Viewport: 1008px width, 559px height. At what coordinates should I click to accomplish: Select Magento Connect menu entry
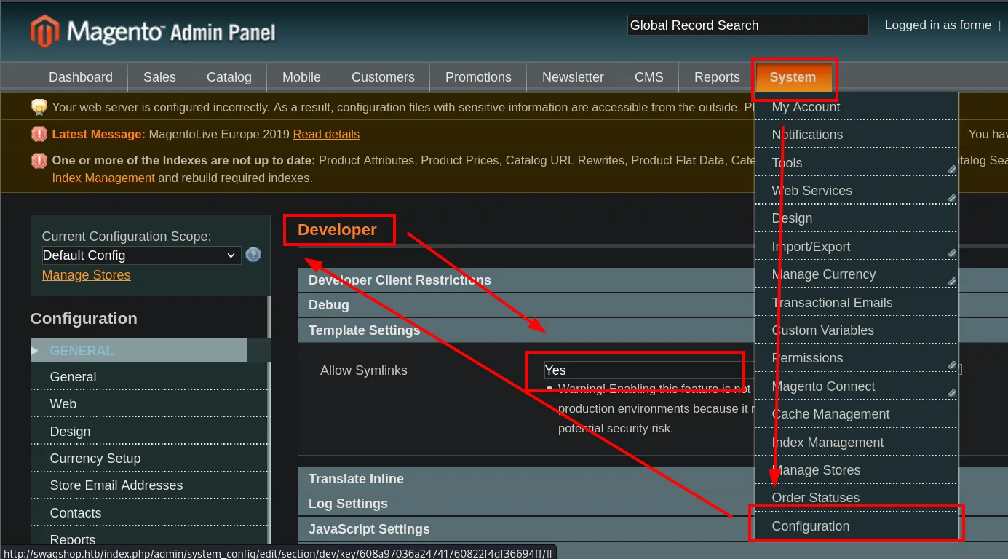[856, 386]
